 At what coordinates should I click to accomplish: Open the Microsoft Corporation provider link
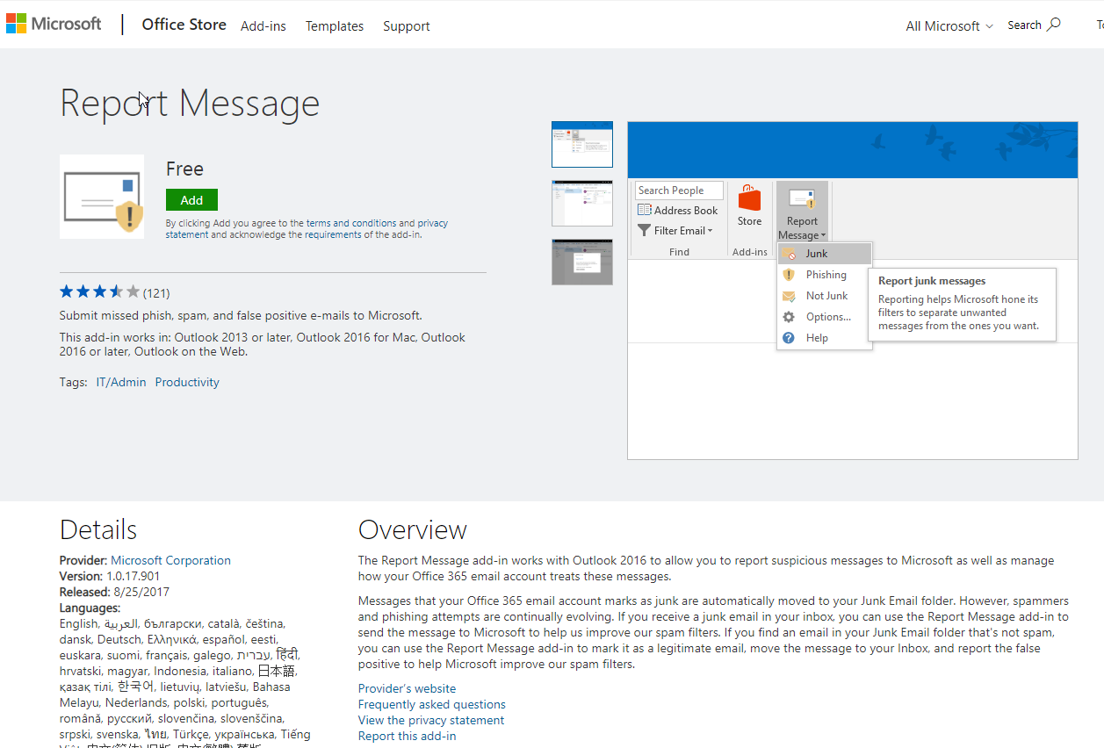point(170,560)
